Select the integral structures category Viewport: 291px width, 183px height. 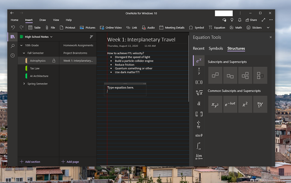point(199,146)
